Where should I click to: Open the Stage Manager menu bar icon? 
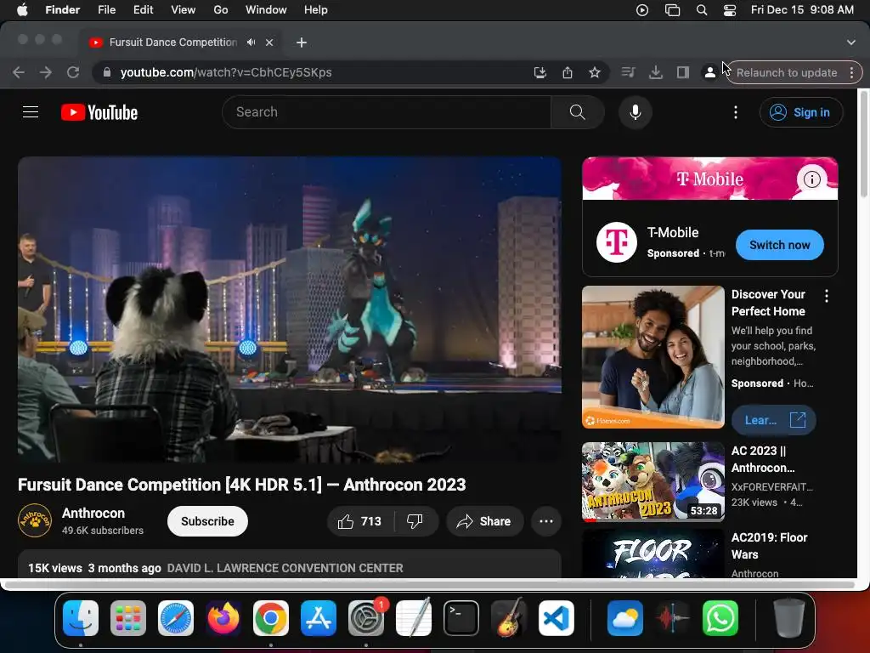point(672,10)
